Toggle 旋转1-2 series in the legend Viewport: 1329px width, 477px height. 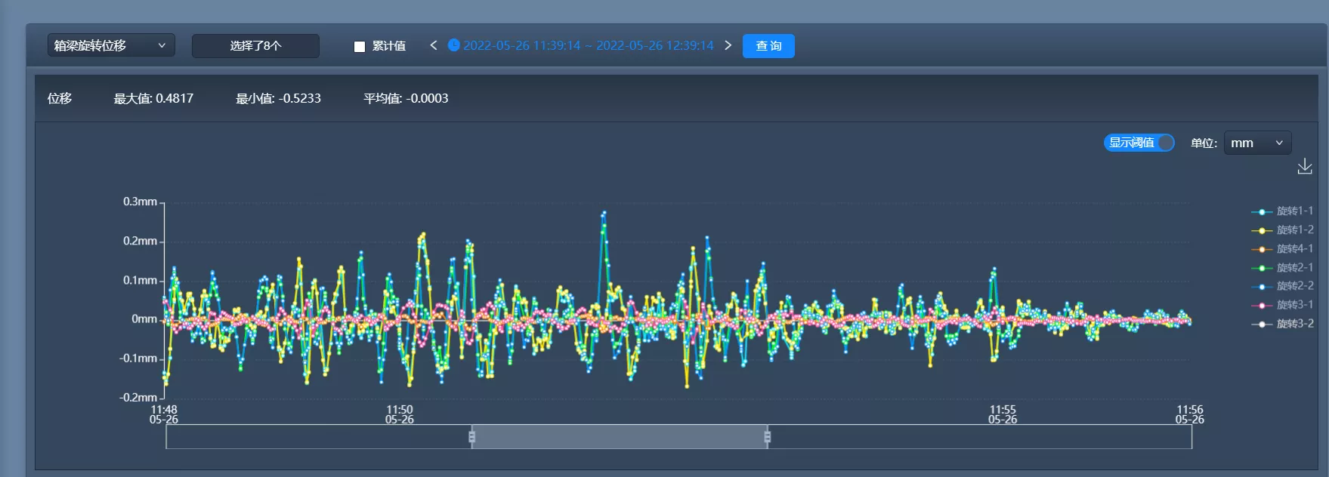point(1283,230)
